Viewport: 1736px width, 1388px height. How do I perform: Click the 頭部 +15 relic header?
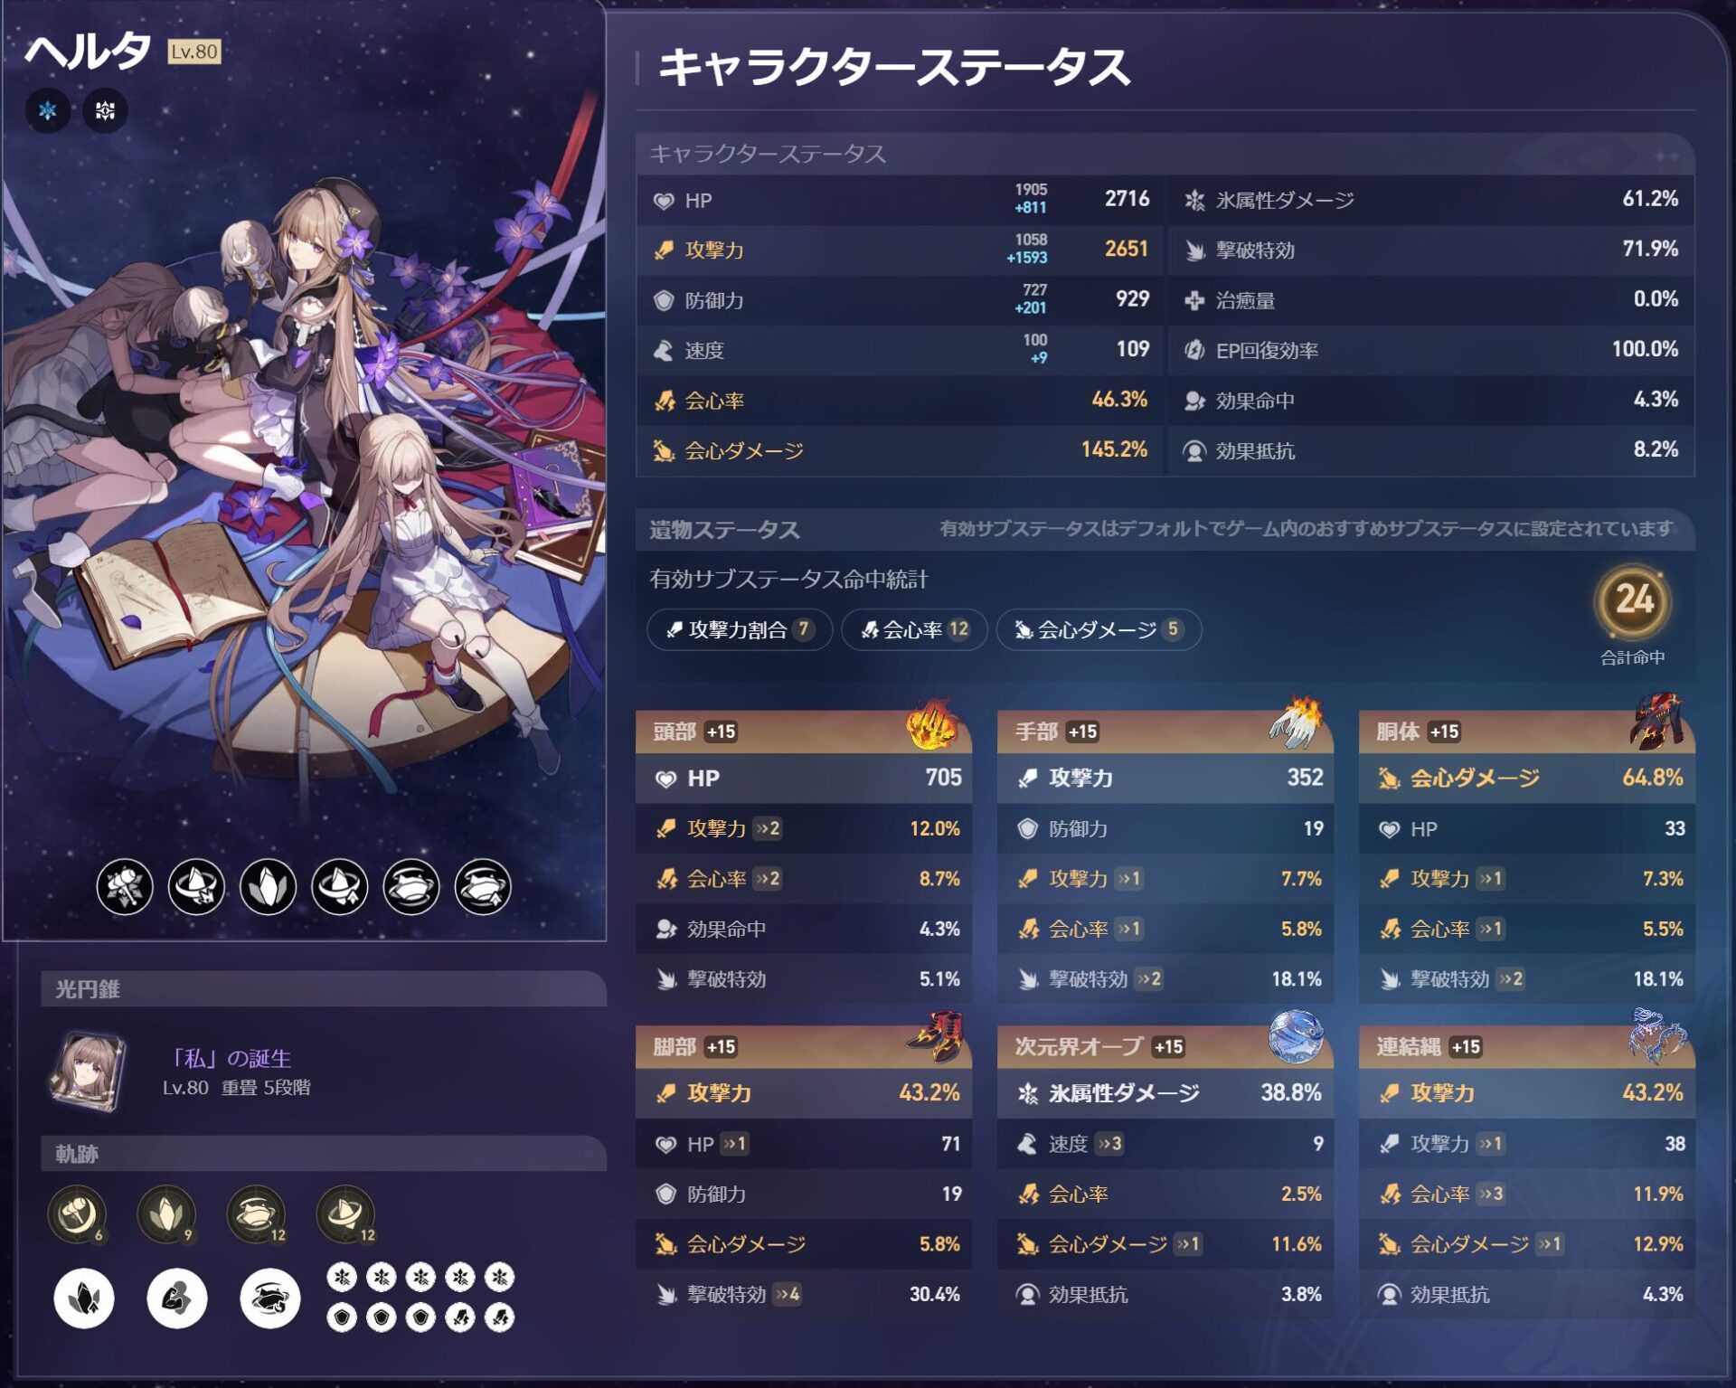tap(803, 732)
